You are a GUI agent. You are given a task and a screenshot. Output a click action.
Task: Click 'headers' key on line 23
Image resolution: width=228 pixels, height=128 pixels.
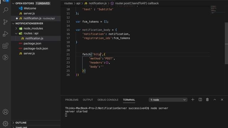tap(96, 63)
